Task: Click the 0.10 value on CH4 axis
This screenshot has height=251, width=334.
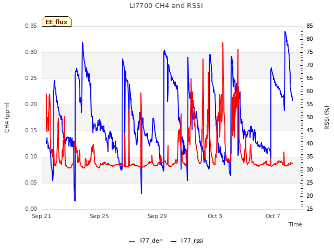Action: click(x=31, y=157)
